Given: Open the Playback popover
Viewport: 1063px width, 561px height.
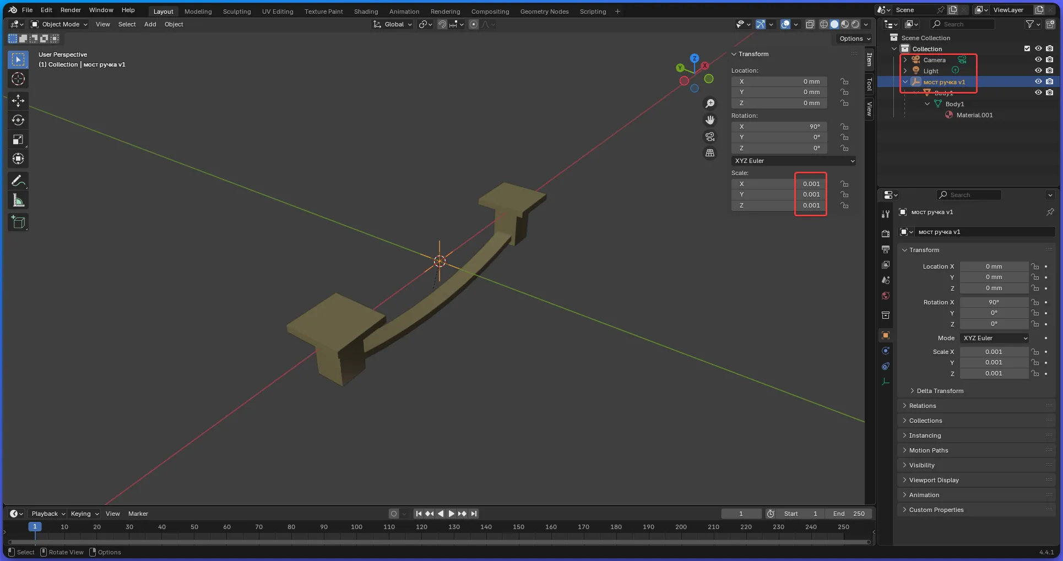Looking at the screenshot, I should click(x=48, y=514).
